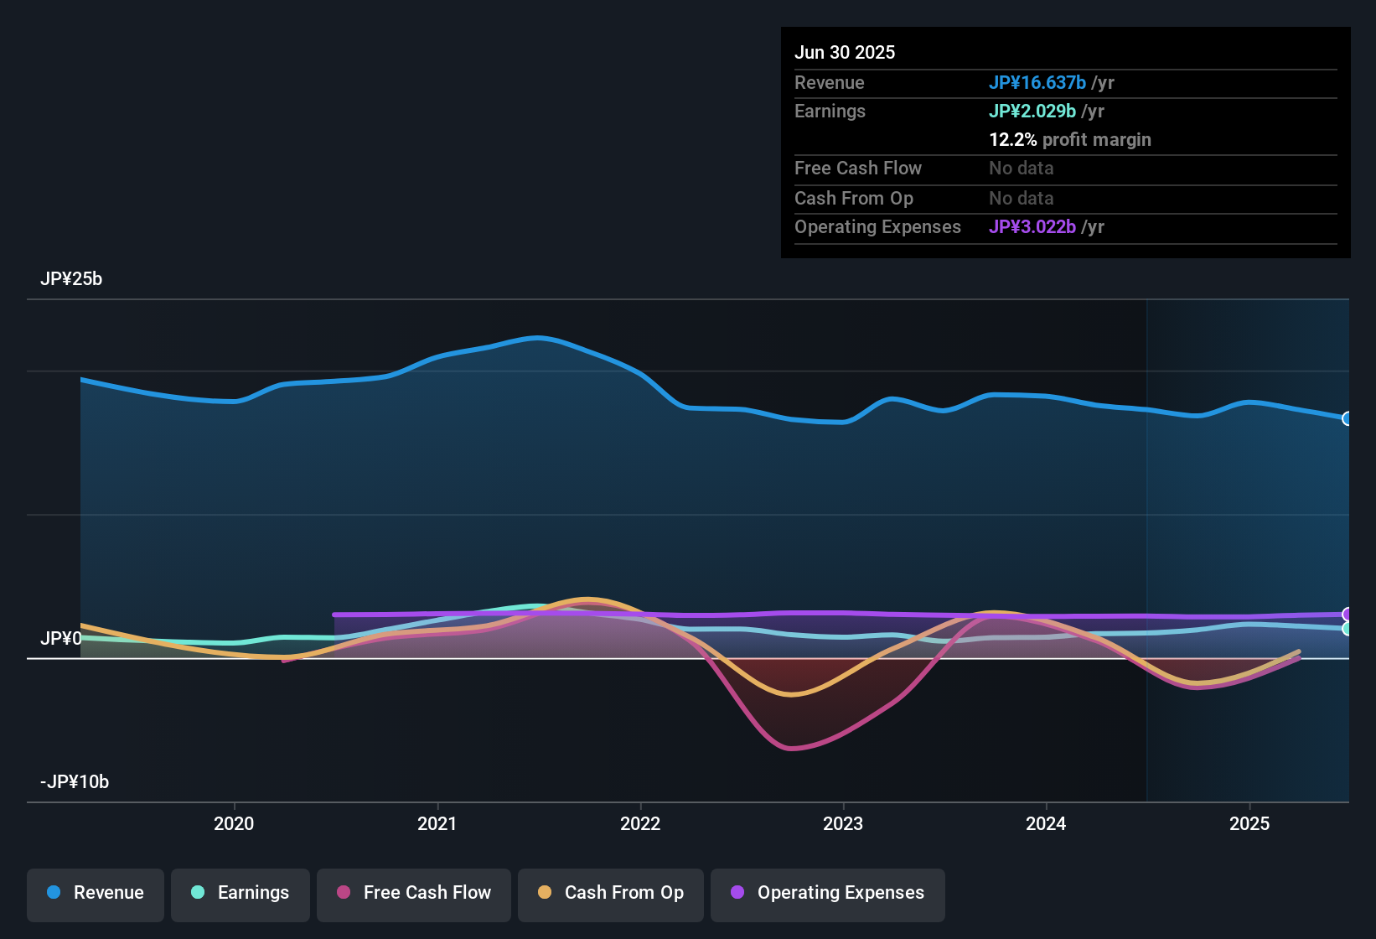Select the 2020 x-axis label
This screenshot has height=939, width=1376.
234,823
